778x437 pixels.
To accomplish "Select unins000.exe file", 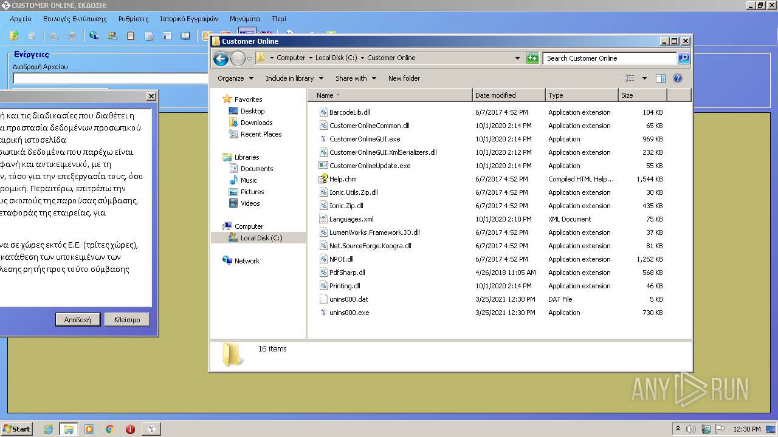I will (349, 313).
